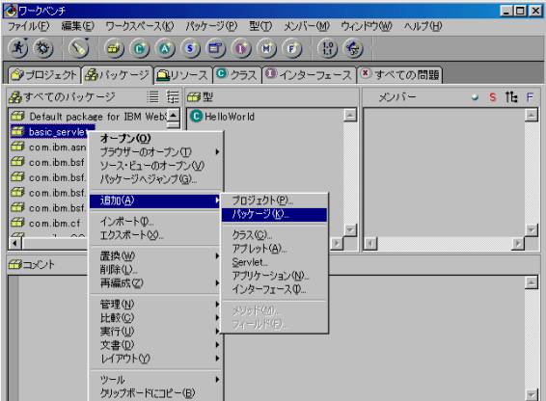Click the hierarchy sort icon in Members pane
546x401 pixels.
[x=511, y=96]
